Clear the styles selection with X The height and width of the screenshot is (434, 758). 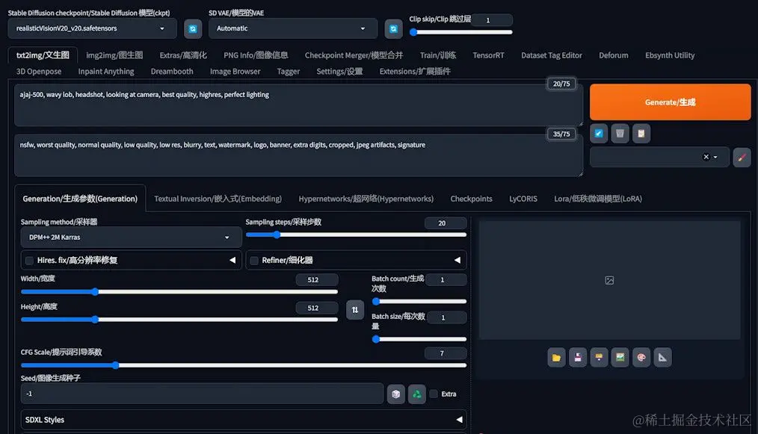point(706,157)
